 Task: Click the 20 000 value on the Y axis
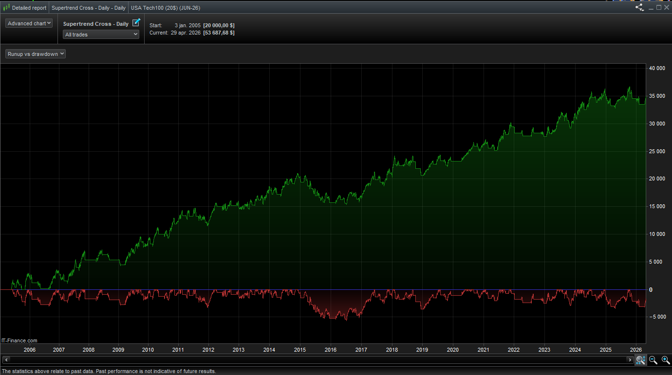coord(657,179)
